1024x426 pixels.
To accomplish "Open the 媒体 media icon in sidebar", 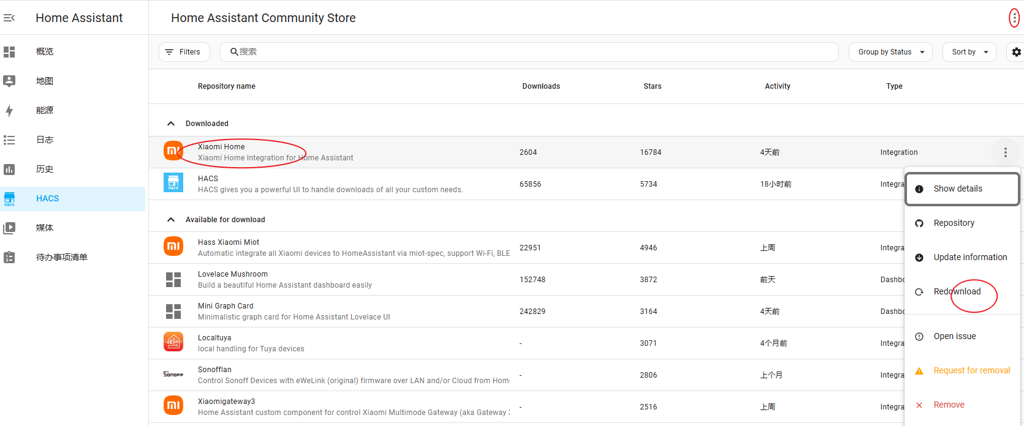I will click(9, 228).
